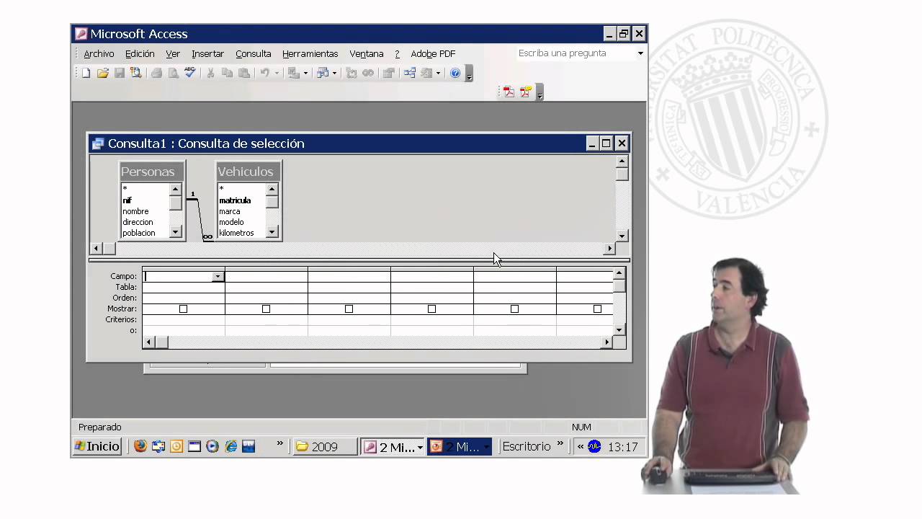Click the media player quick launch icon

click(x=212, y=446)
